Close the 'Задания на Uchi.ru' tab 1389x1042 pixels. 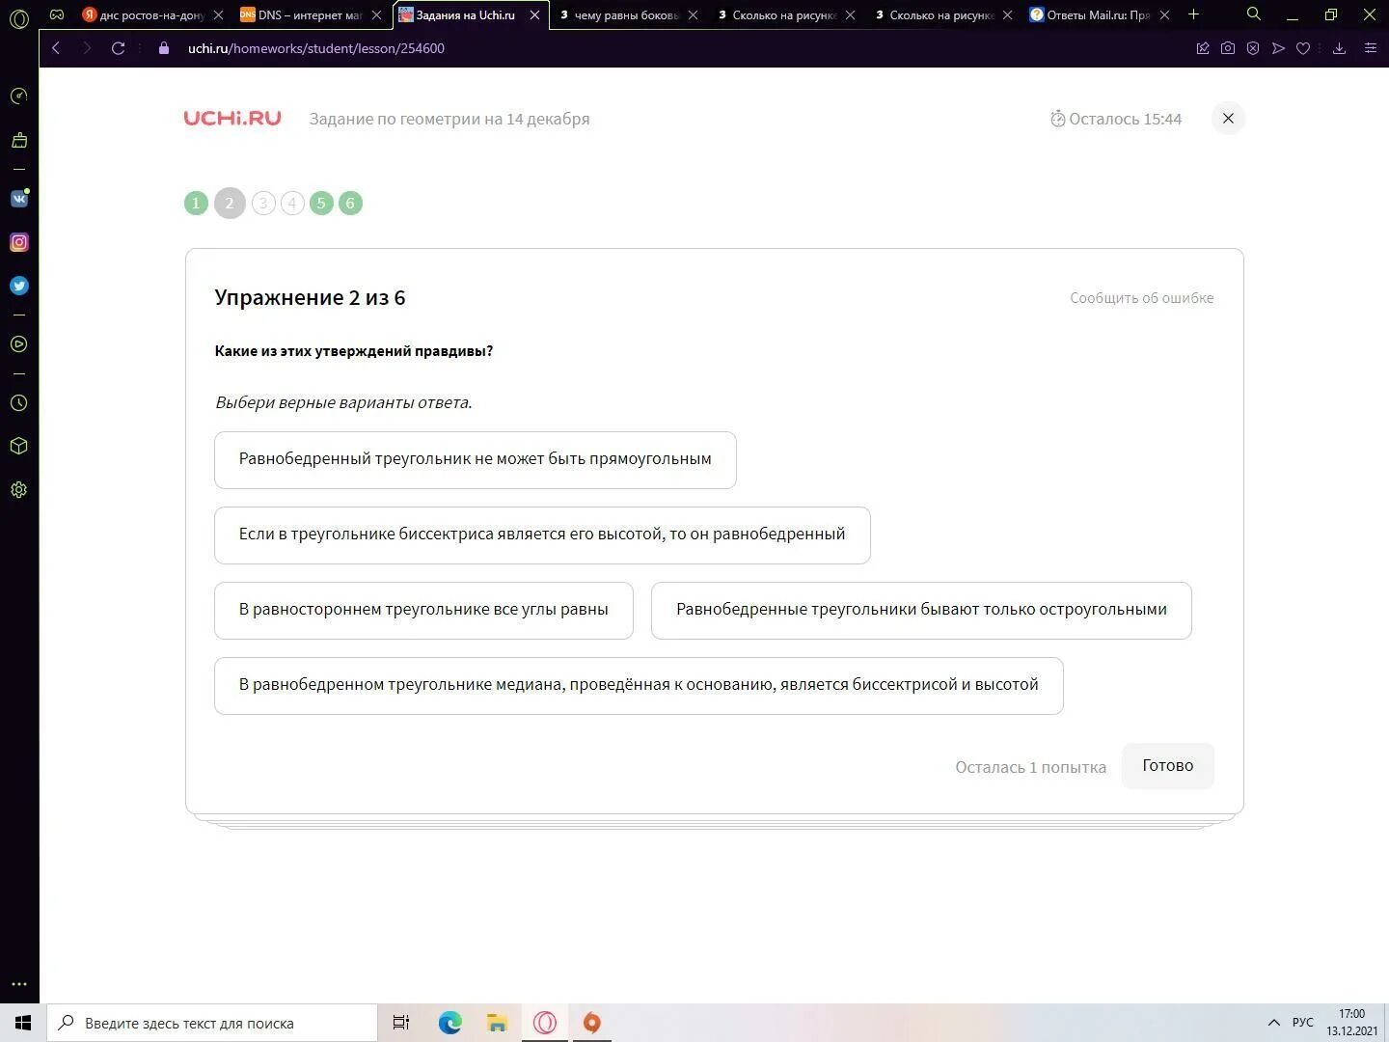click(534, 15)
